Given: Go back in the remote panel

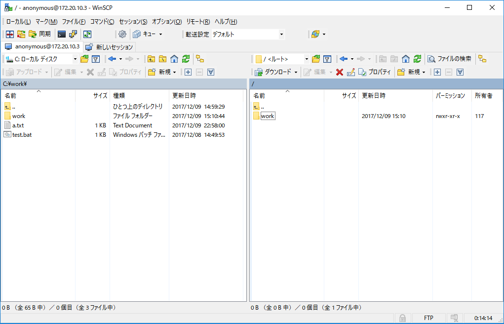Looking at the screenshot, I should coord(343,59).
